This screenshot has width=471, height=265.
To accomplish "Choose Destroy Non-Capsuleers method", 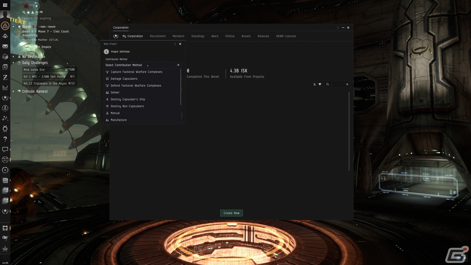I will [142, 106].
